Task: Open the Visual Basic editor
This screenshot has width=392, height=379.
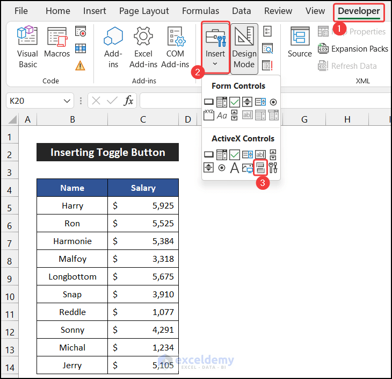Action: click(x=27, y=47)
